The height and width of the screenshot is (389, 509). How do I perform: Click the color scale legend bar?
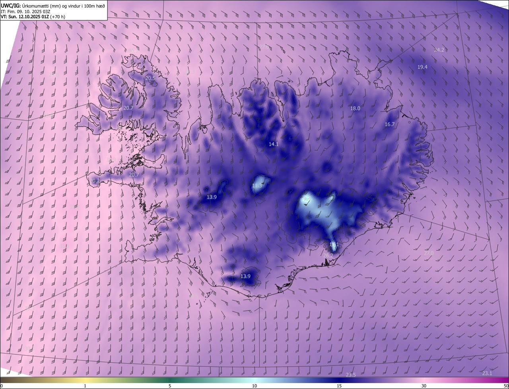click(254, 380)
